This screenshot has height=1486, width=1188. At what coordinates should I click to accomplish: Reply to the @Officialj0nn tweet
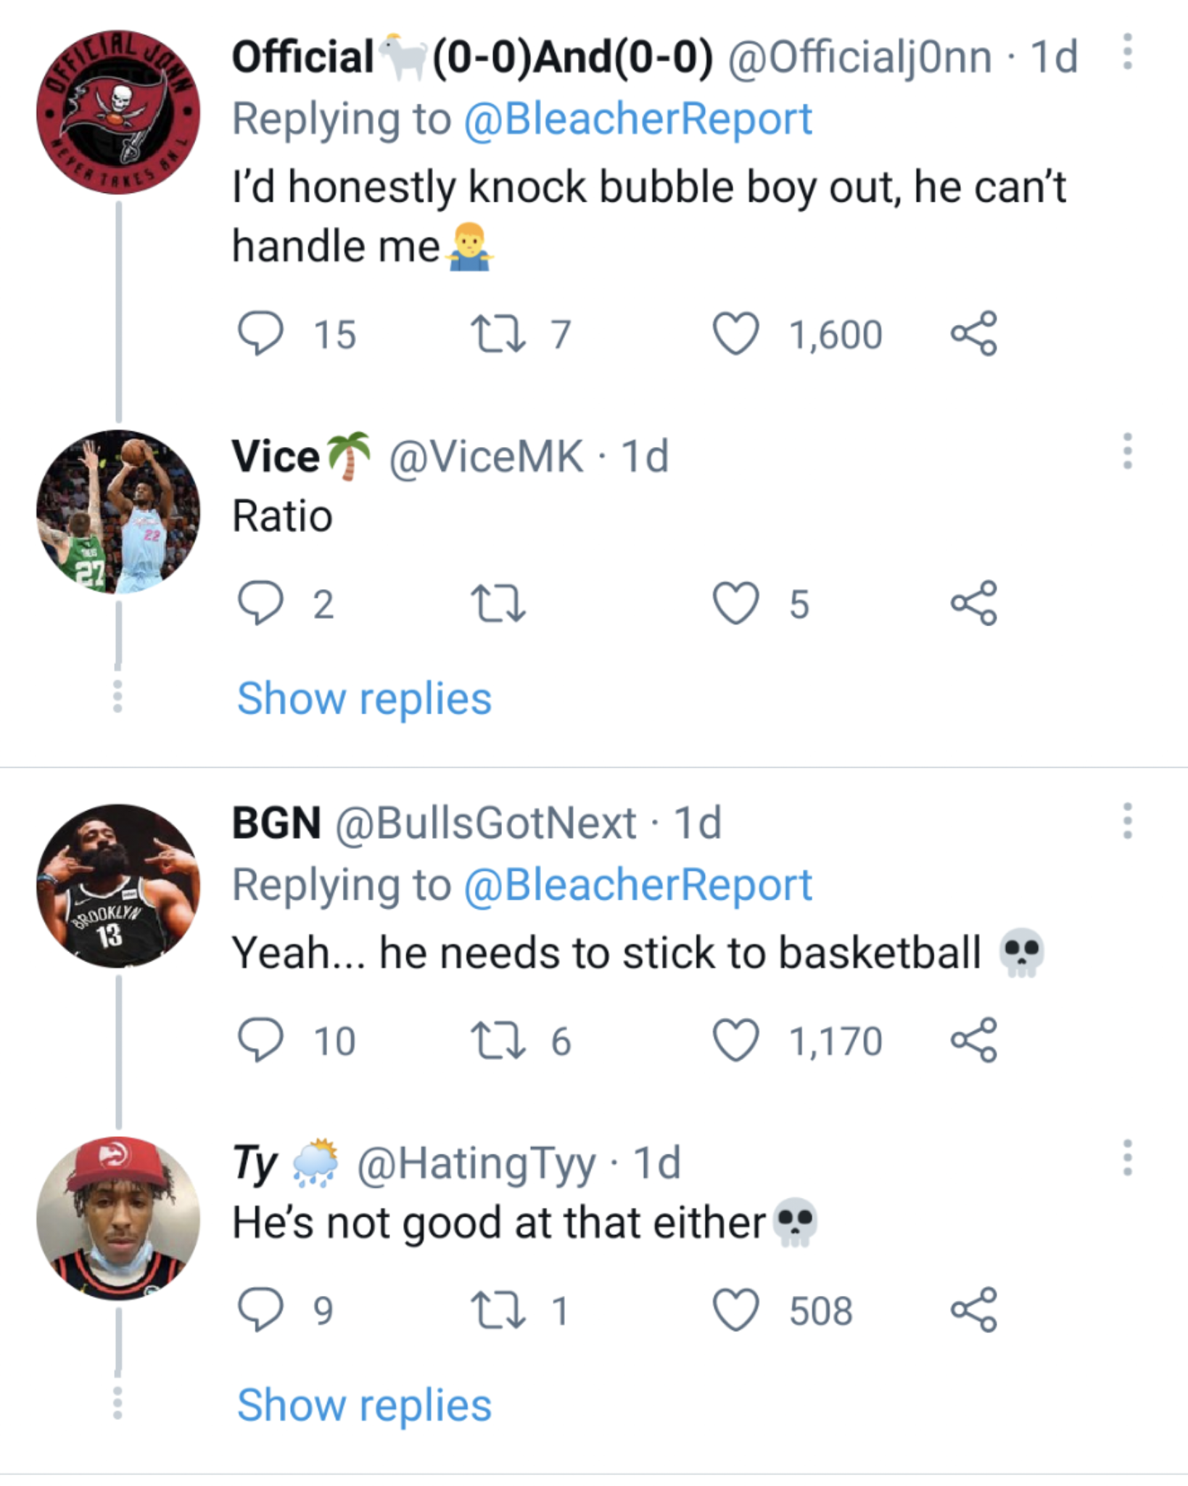click(x=260, y=334)
